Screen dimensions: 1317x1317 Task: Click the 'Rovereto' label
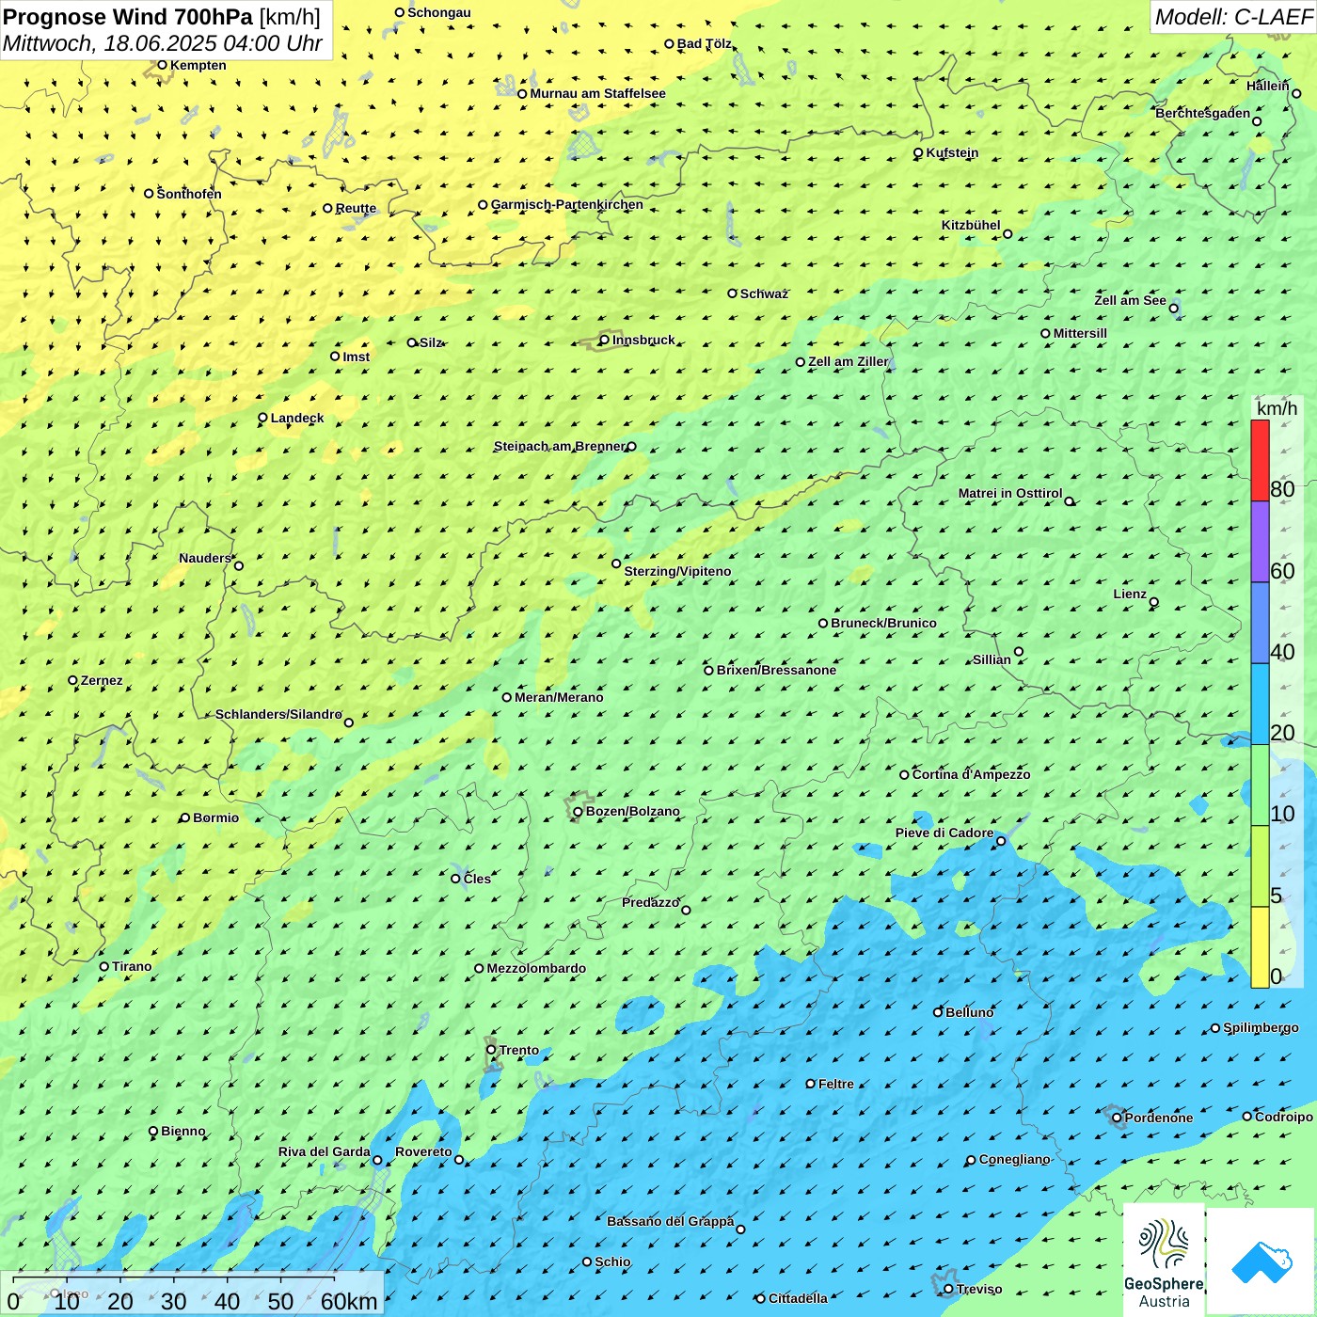click(x=423, y=1151)
